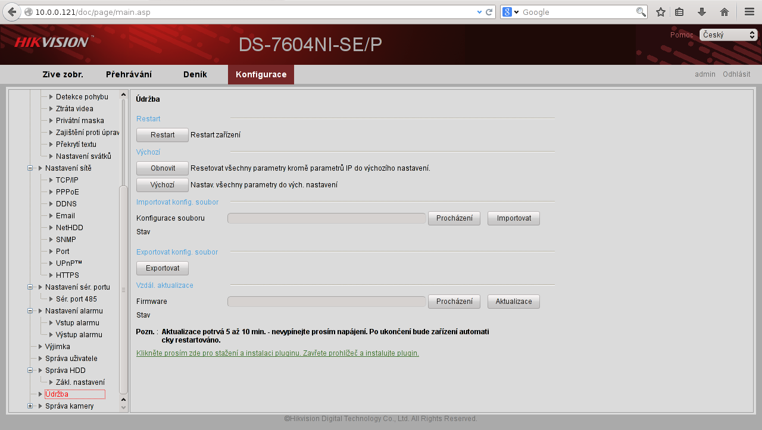Click the search magnifier icon
Viewport: 762px width, 430px height.
pos(641,12)
